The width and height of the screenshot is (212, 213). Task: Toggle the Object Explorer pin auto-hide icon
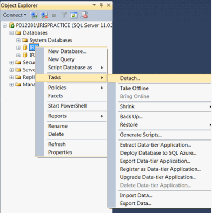(101, 5)
